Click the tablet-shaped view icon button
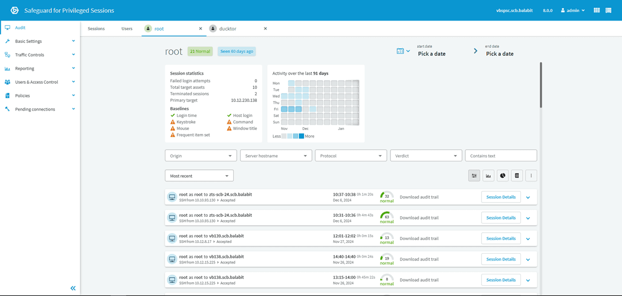The width and height of the screenshot is (622, 296). 517,176
